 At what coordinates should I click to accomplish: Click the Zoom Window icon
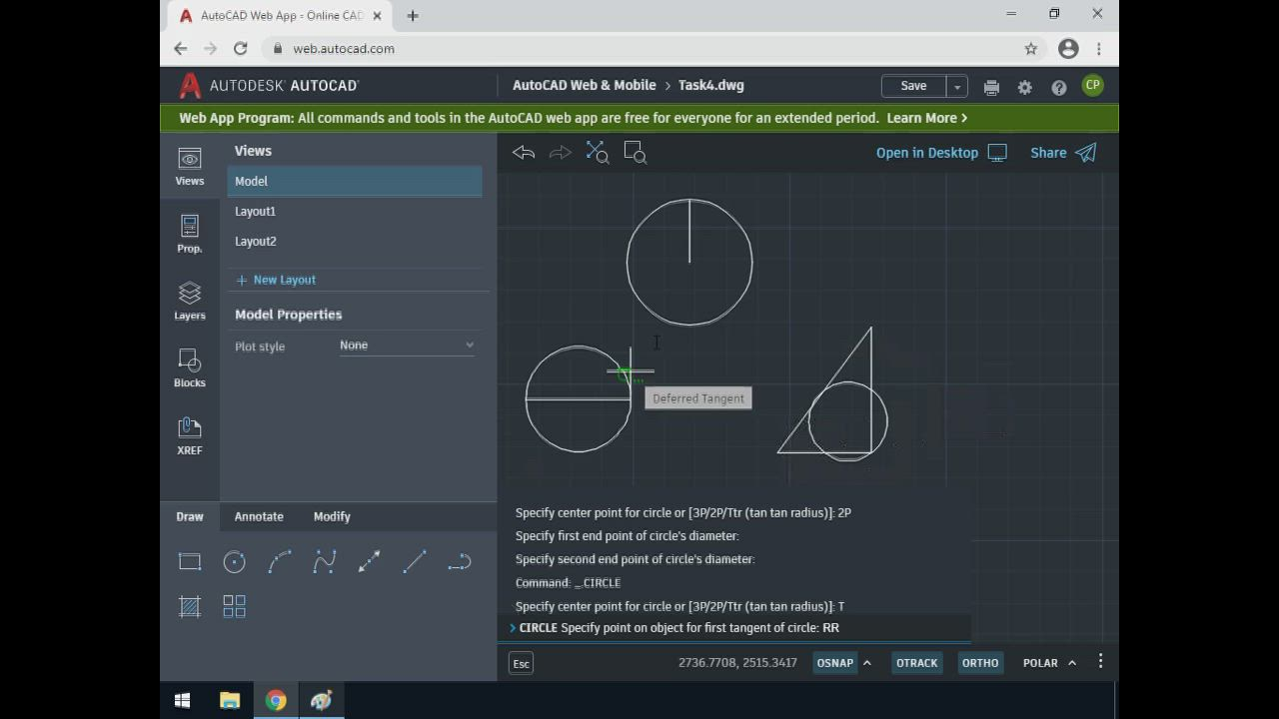[x=636, y=153]
